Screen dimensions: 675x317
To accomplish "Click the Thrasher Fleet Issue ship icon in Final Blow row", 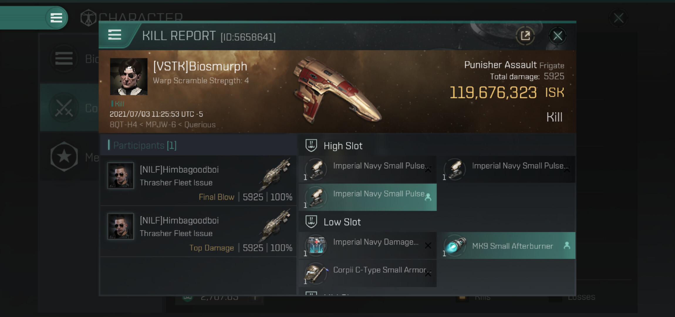I will (275, 174).
